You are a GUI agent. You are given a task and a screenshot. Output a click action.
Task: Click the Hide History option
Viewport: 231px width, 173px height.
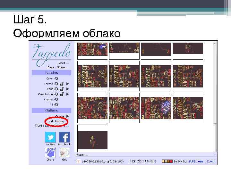[x=56, y=121]
